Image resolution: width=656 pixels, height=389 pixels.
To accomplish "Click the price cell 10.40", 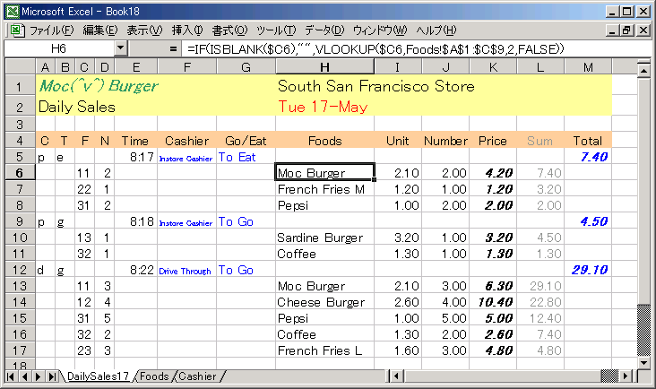I will coord(493,302).
